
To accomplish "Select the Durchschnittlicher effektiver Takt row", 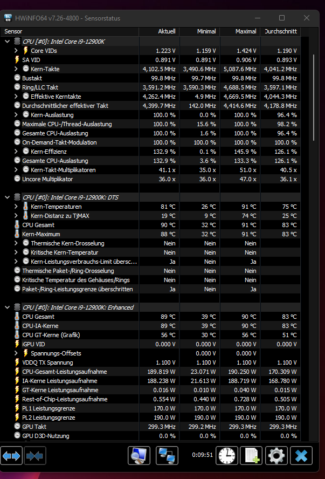I will pos(151,106).
